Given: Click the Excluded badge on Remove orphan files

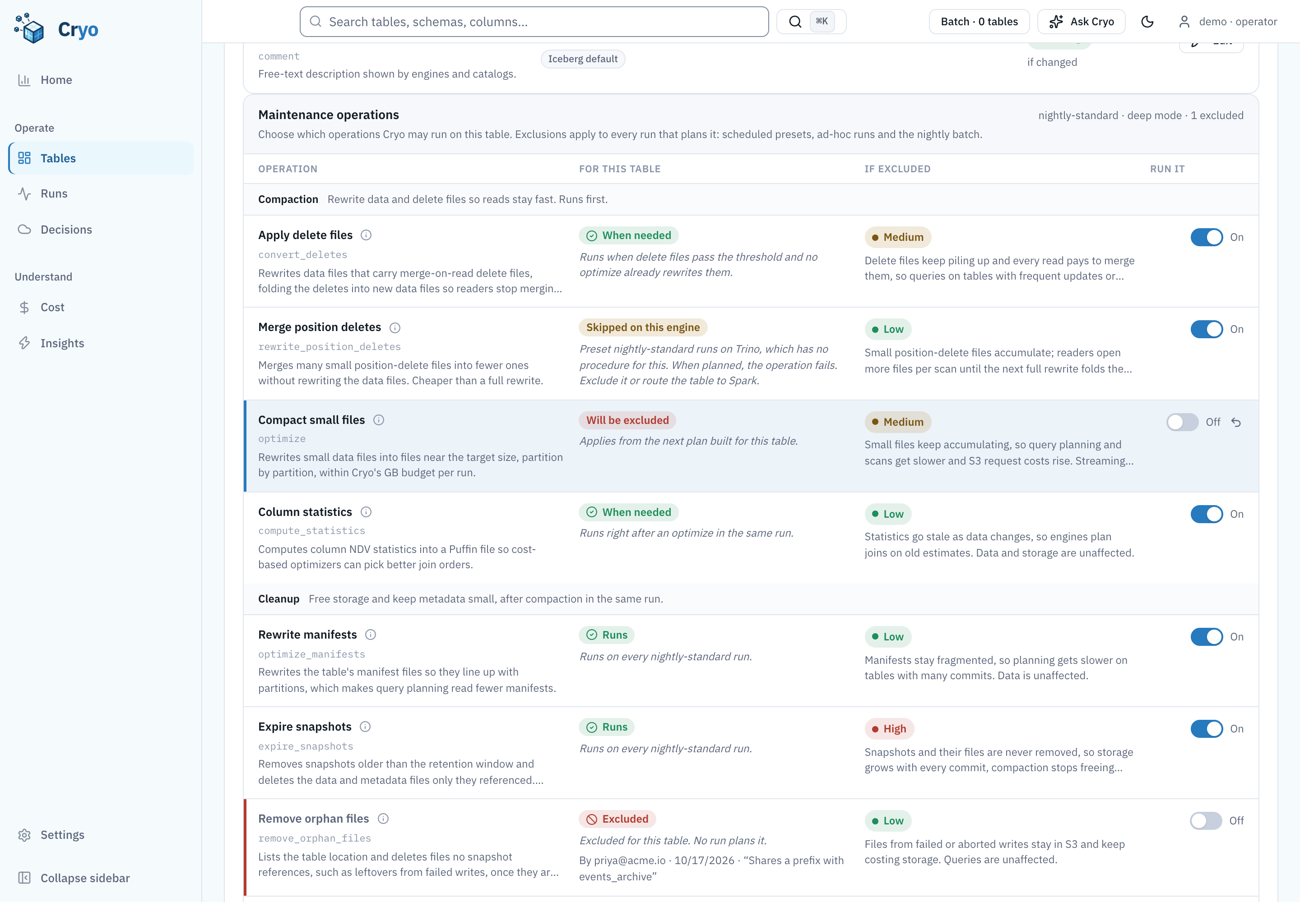Looking at the screenshot, I should coord(617,819).
